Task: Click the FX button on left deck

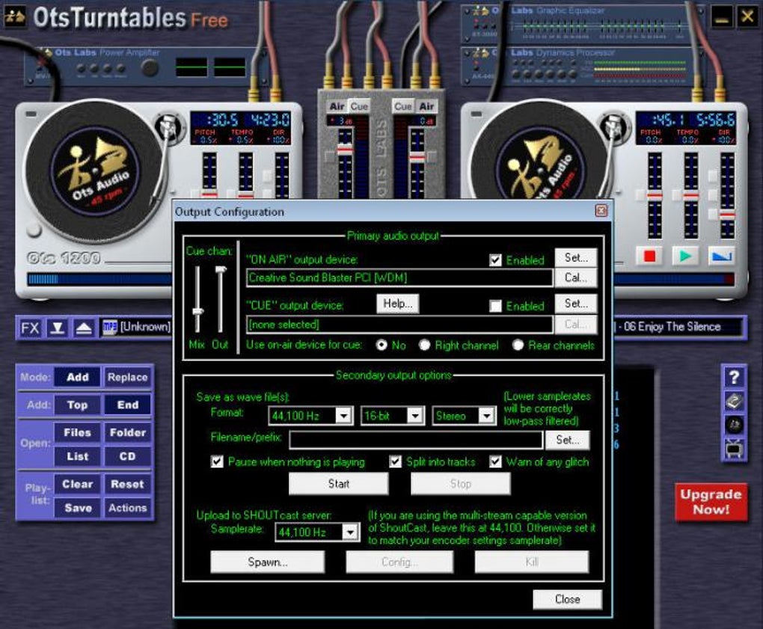Action: click(30, 328)
